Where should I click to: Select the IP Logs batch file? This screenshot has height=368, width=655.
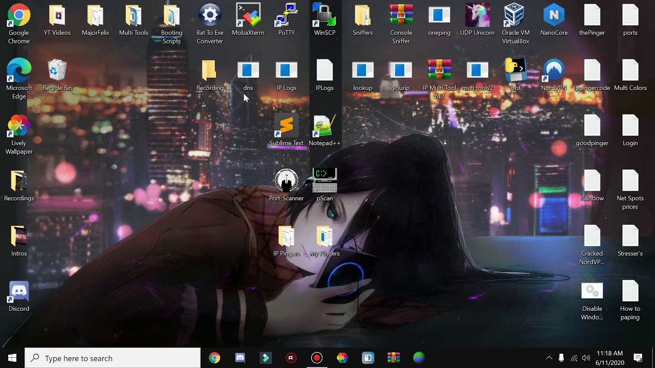pos(287,71)
